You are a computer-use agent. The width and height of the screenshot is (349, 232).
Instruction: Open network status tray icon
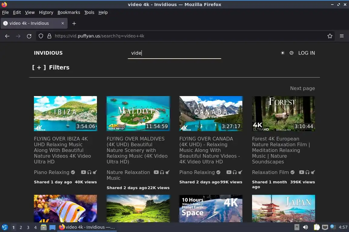point(325,227)
